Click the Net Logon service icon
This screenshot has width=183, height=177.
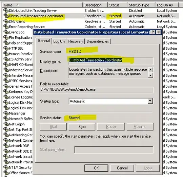pos(6,124)
